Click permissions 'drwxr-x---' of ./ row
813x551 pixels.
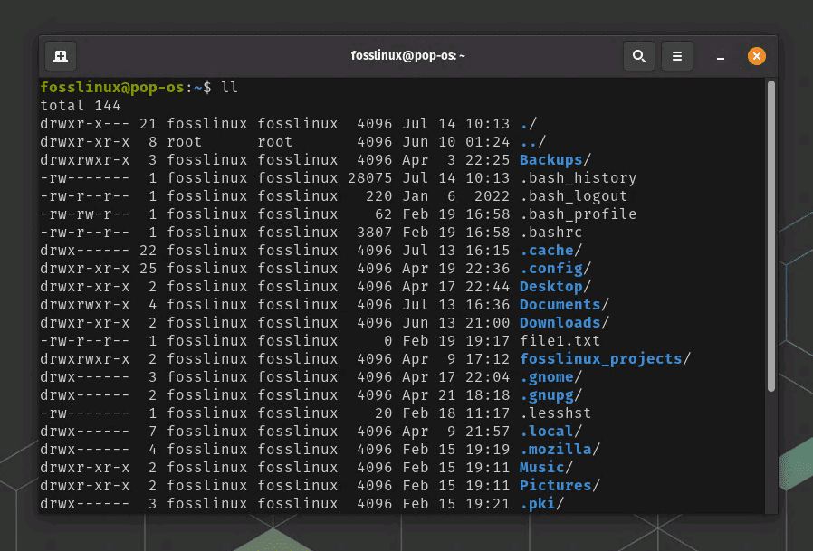coord(85,124)
